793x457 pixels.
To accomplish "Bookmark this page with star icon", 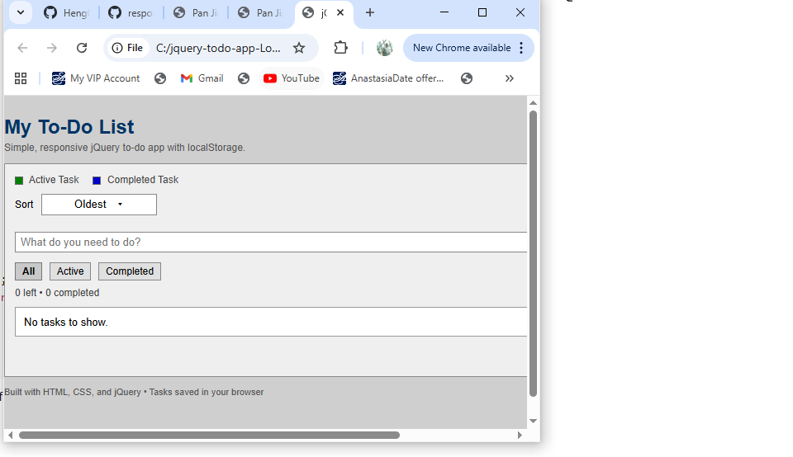I will [299, 48].
